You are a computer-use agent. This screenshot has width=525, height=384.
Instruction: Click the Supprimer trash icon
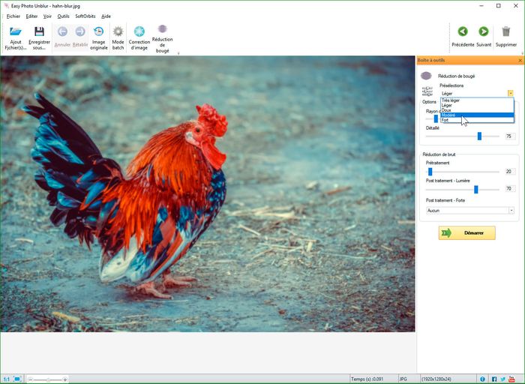(506, 31)
